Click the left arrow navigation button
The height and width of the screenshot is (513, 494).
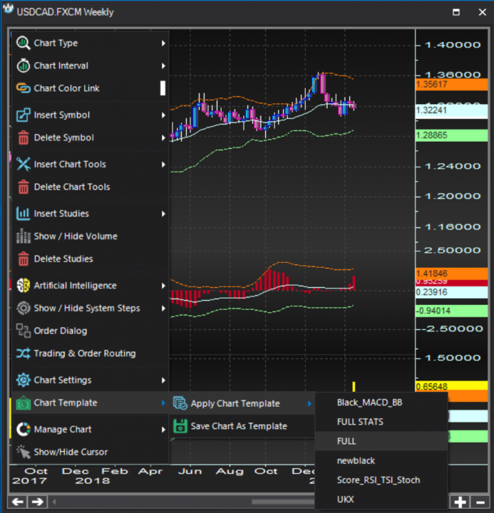coord(18,502)
